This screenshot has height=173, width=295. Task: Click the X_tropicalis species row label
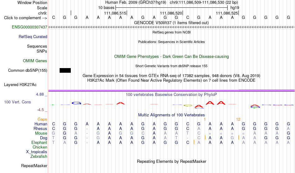pyautogui.click(x=37, y=152)
